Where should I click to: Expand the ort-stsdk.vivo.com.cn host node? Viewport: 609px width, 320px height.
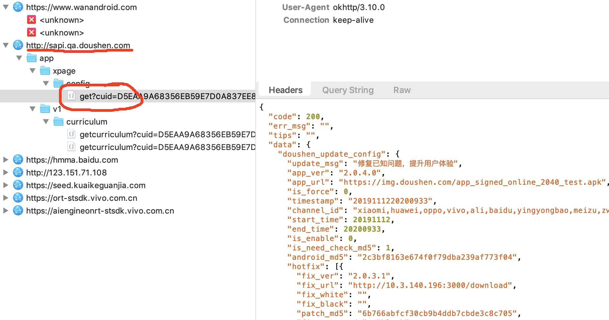pyautogui.click(x=6, y=198)
